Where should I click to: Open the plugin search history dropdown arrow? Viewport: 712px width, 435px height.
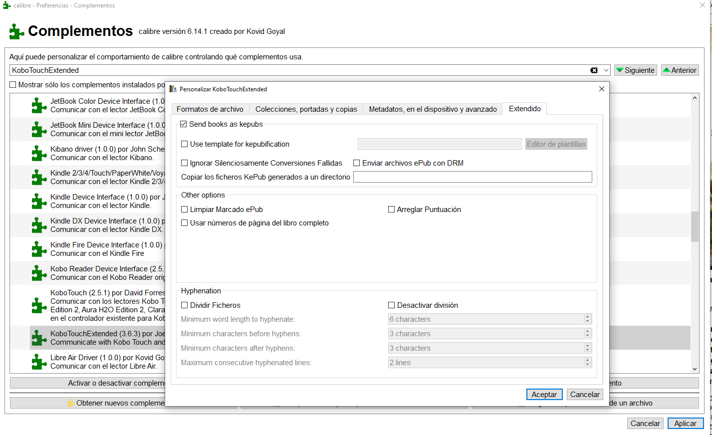pyautogui.click(x=606, y=70)
